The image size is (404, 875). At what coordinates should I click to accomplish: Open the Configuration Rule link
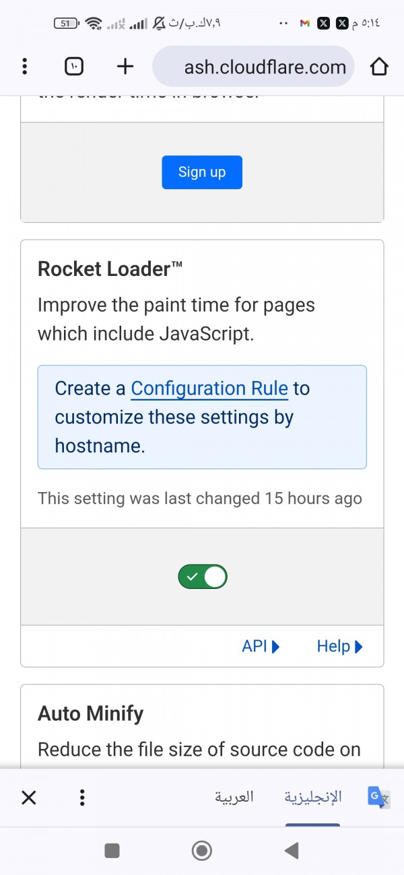(x=209, y=388)
